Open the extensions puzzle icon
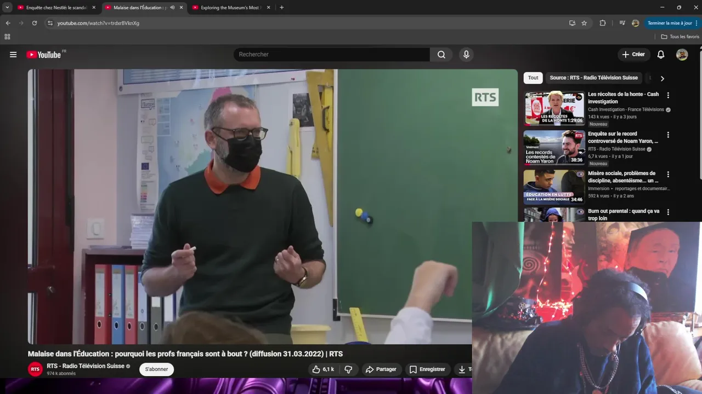Viewport: 702px width, 394px height. coord(602,23)
